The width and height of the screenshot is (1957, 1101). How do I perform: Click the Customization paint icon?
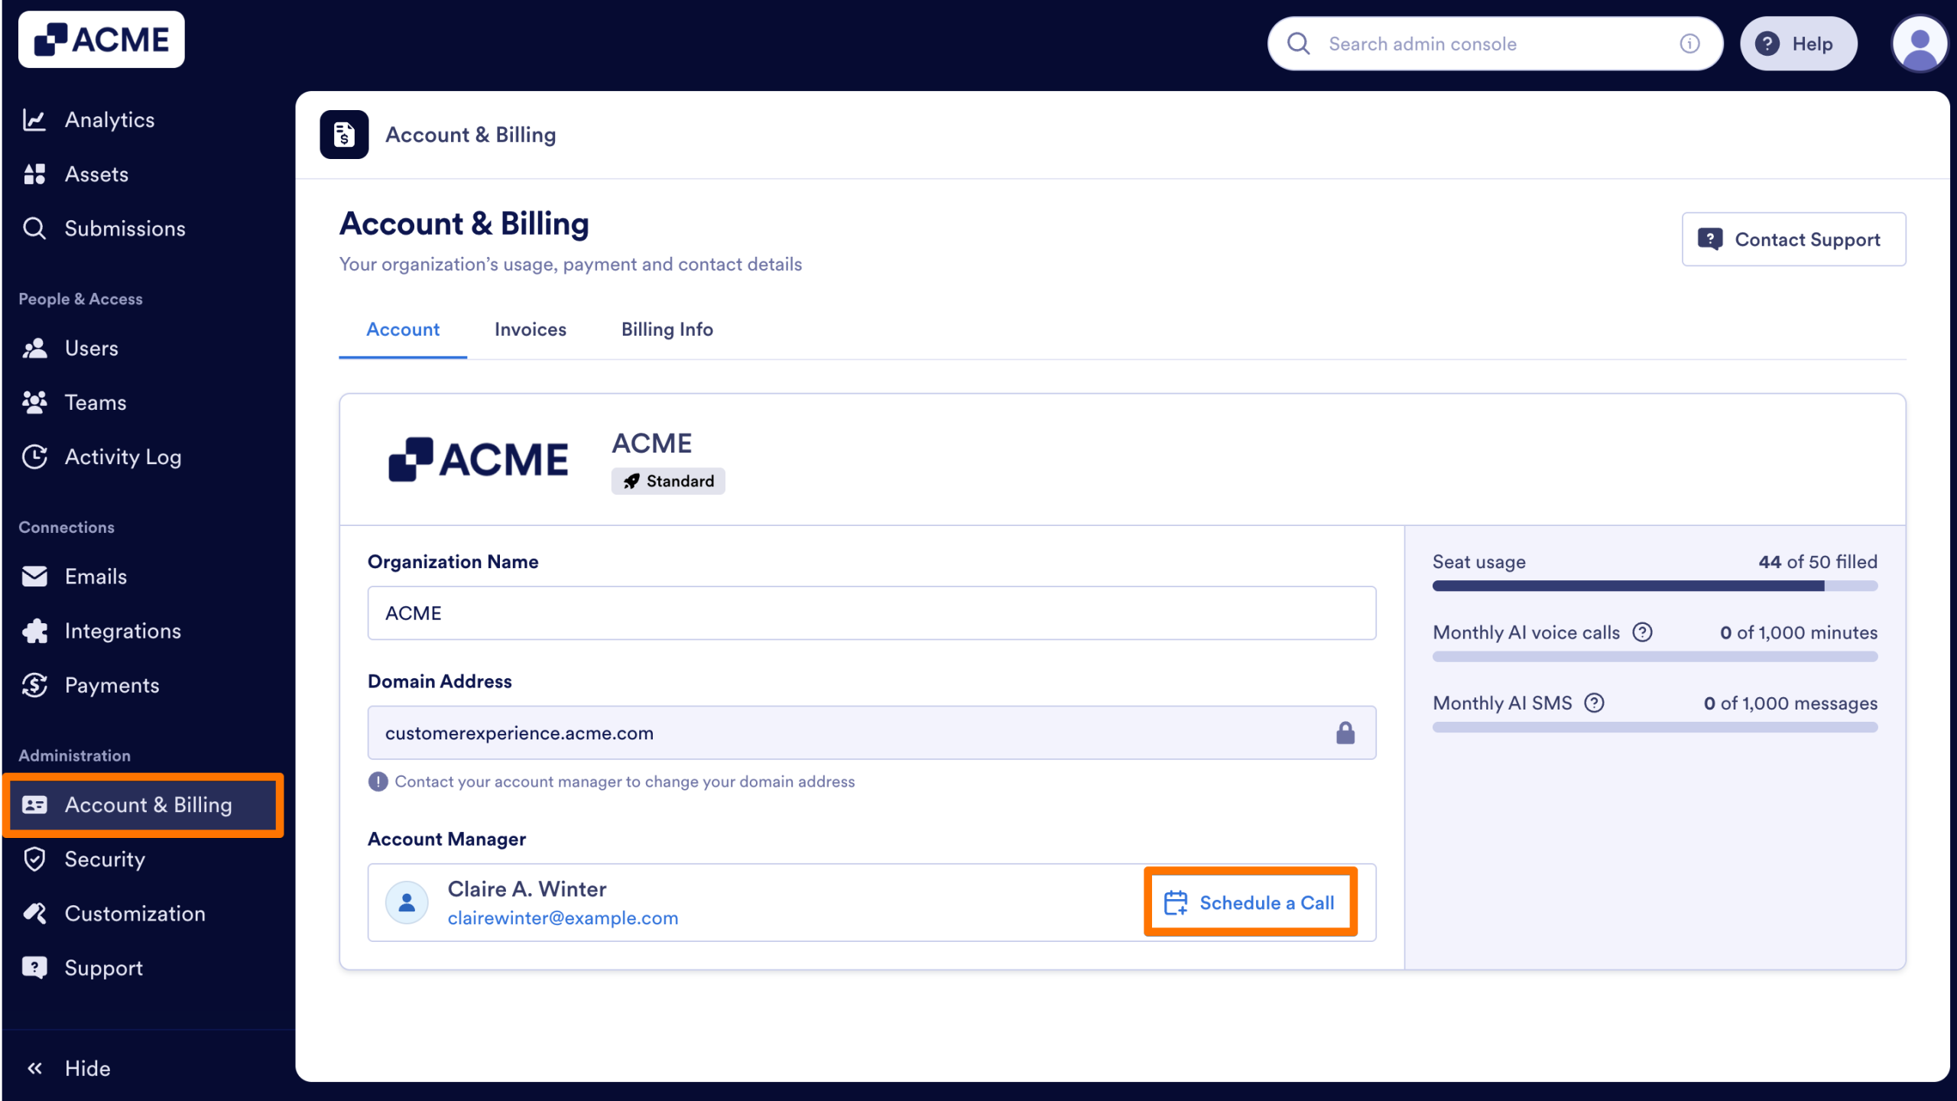coord(34,914)
